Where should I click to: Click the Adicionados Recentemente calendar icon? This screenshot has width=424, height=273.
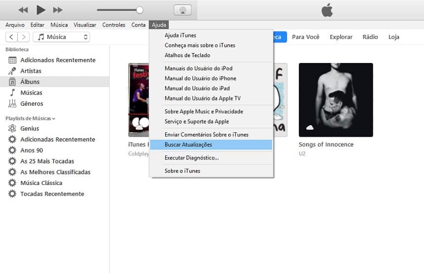(x=12, y=60)
